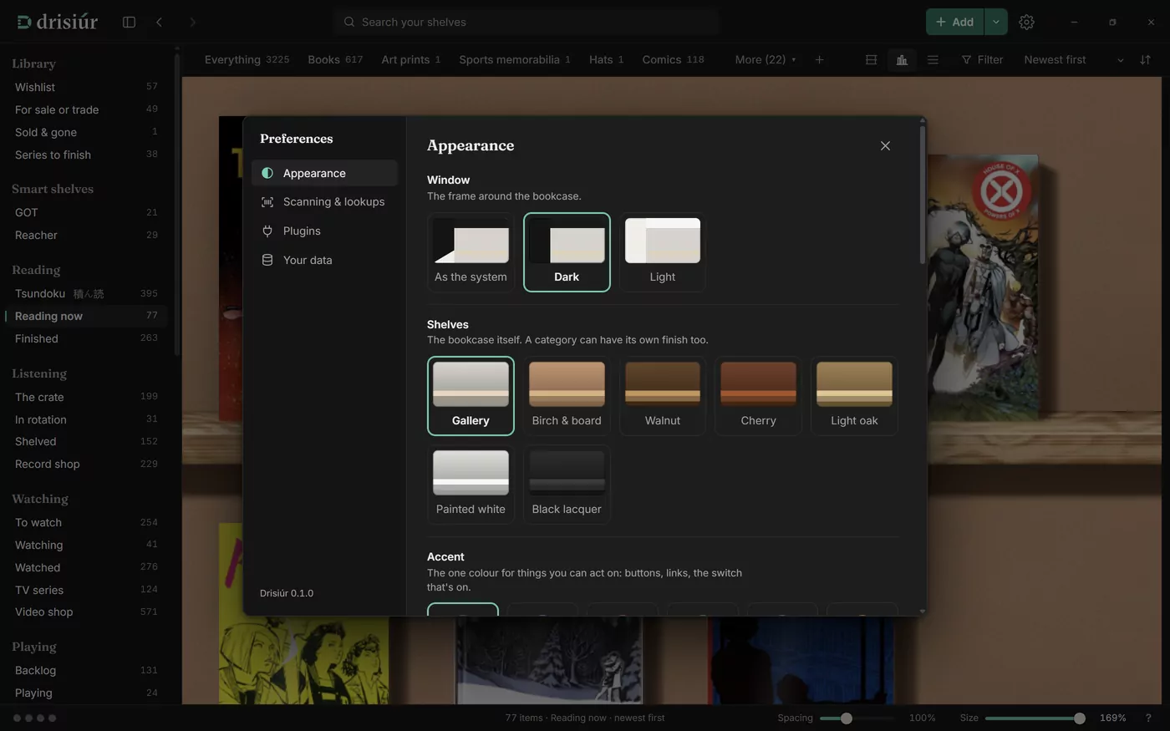
Task: Choose Birch & board shelf finish
Action: (567, 396)
